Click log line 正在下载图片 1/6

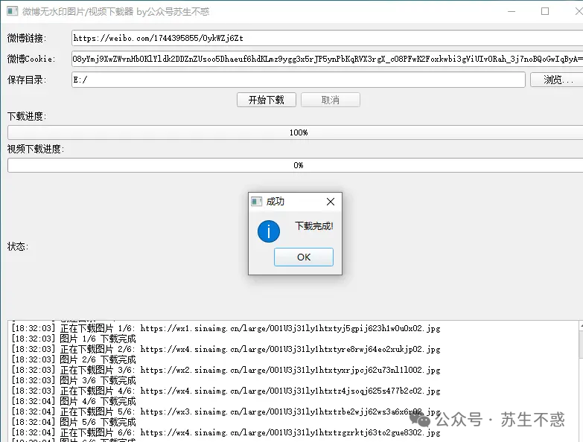tap(226, 328)
